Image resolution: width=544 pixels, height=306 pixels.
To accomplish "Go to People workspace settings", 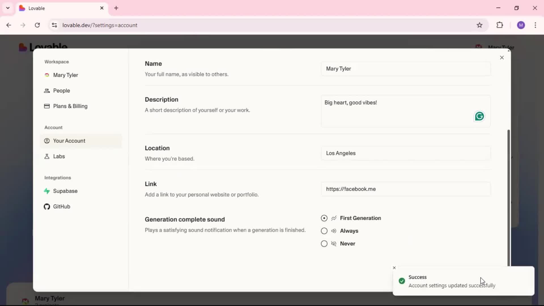I will click(61, 91).
